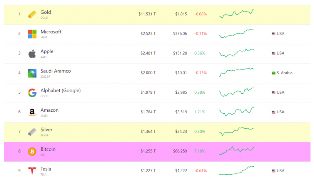Image resolution: width=314 pixels, height=179 pixels.
Task: Click the Amazon logo icon
Action: tap(32, 112)
